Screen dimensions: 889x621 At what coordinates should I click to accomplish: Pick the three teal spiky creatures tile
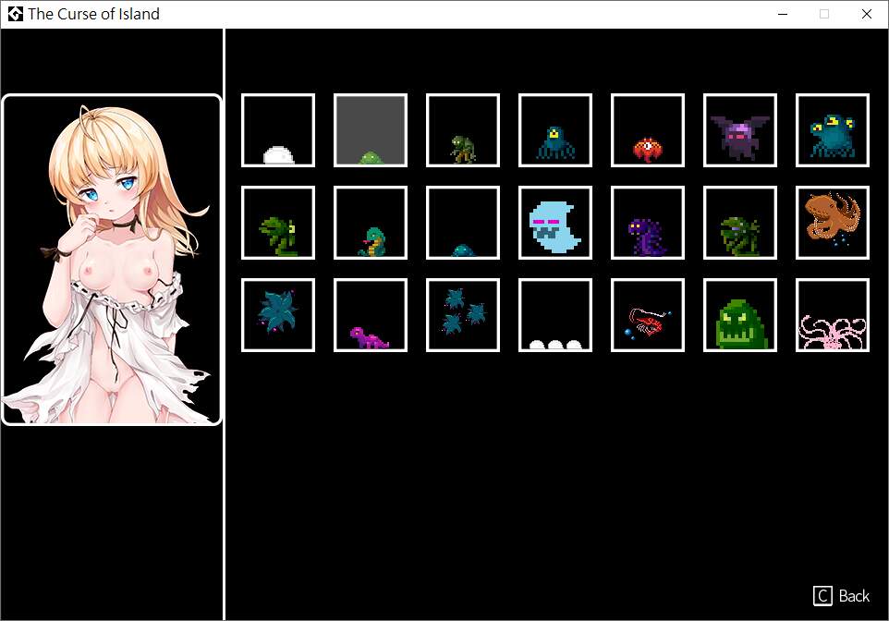[463, 315]
